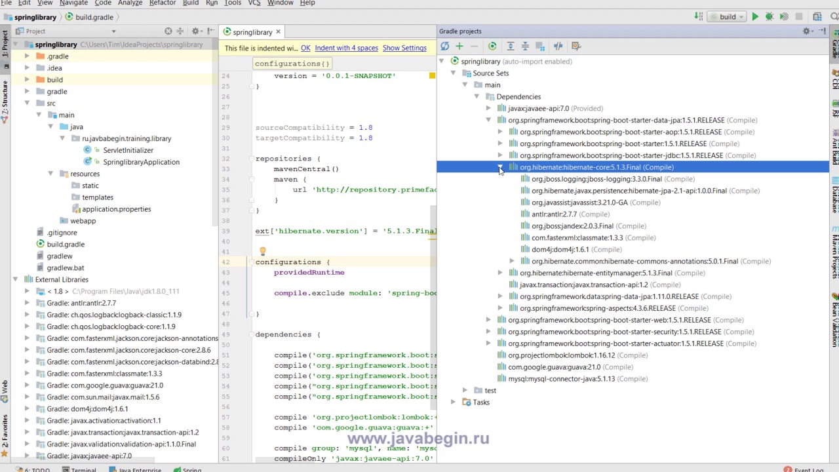Image resolution: width=839 pixels, height=472 pixels.
Task: Refresh all Gradle projects
Action: [x=444, y=46]
